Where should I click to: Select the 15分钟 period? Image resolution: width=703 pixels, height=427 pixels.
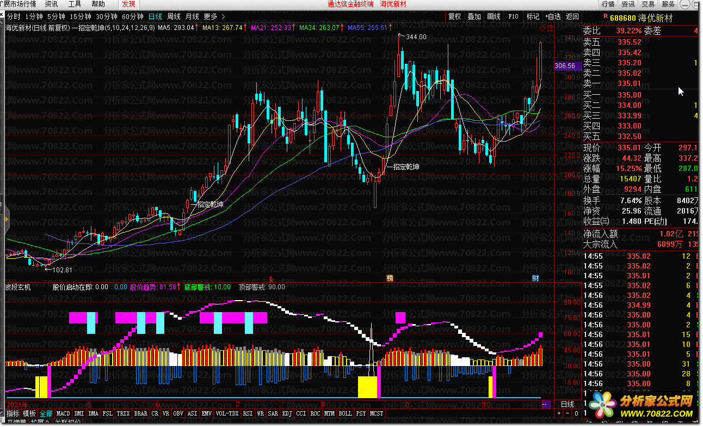tap(80, 16)
